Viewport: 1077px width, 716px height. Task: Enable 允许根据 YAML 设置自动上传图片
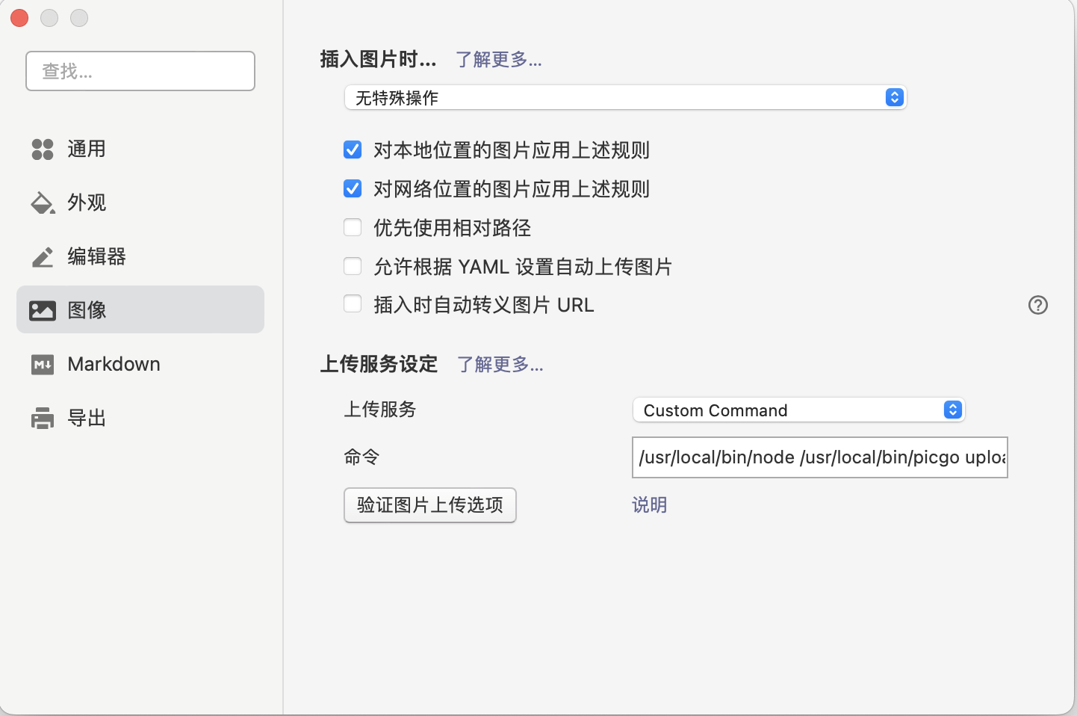[353, 267]
